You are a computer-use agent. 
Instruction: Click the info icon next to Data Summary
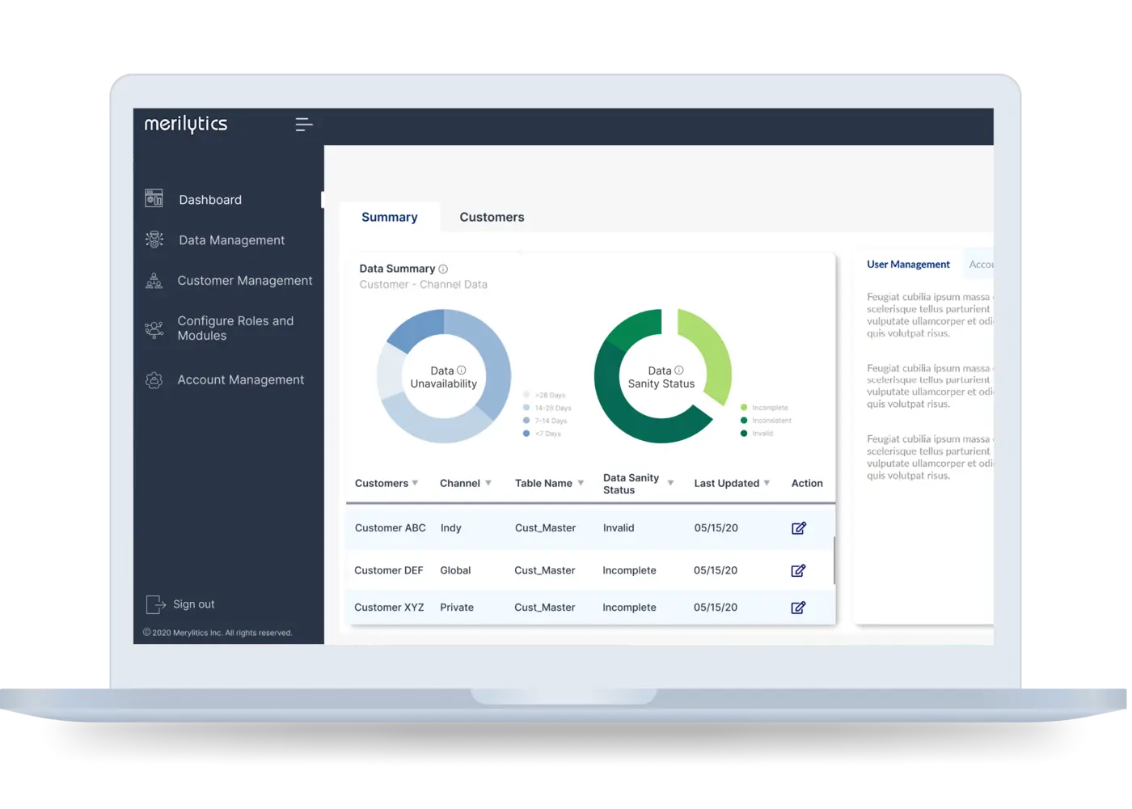coord(443,269)
